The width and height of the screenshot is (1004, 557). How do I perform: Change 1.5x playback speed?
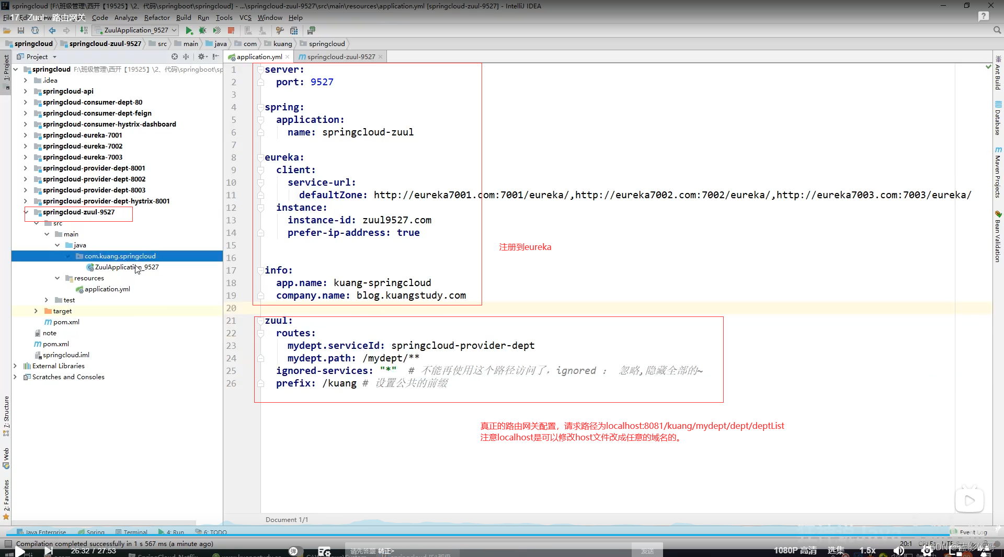click(868, 550)
